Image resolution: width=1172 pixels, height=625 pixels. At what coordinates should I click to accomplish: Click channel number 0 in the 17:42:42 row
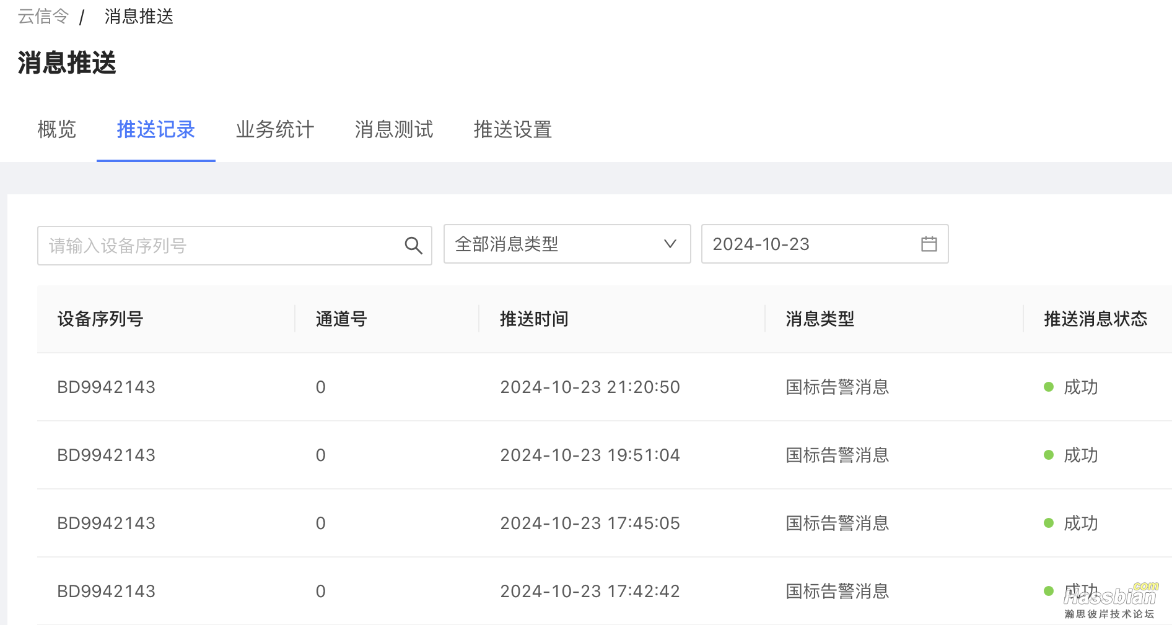tap(320, 591)
